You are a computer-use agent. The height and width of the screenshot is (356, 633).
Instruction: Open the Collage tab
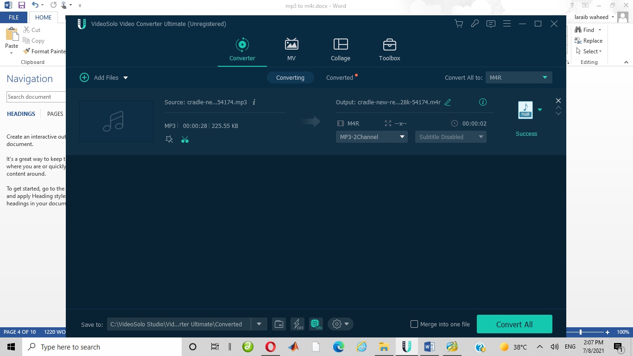[341, 50]
